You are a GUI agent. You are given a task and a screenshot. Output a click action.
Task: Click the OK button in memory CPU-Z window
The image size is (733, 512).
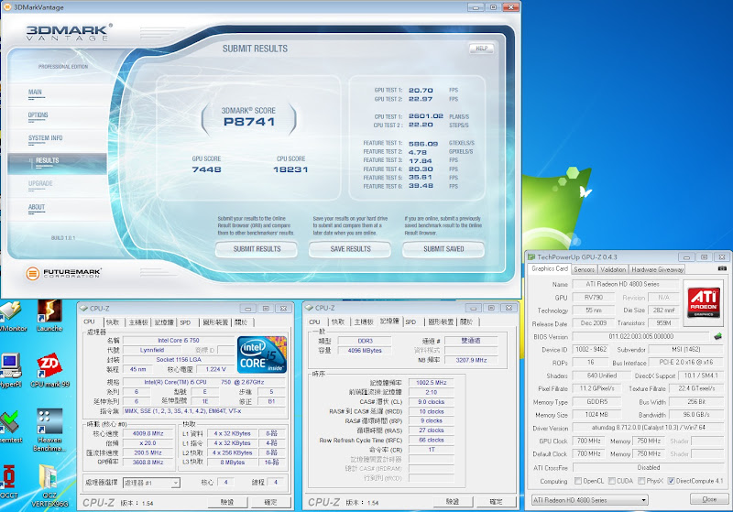tap(496, 502)
